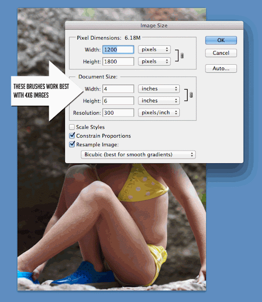Select the pixel Height field with 1800
The width and height of the screenshot is (262, 302).
118,62
